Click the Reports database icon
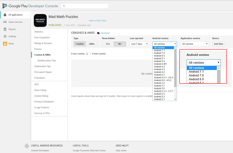 tap(5, 29)
